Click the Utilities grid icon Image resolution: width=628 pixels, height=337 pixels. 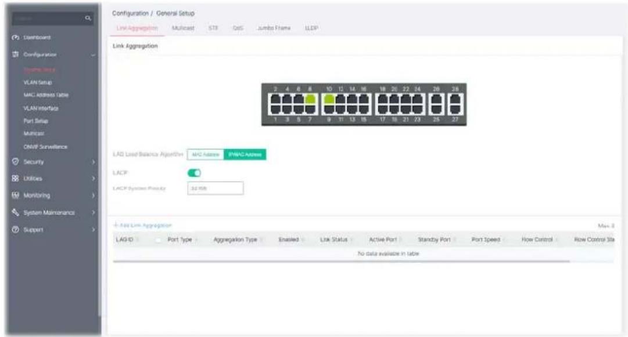click(15, 178)
